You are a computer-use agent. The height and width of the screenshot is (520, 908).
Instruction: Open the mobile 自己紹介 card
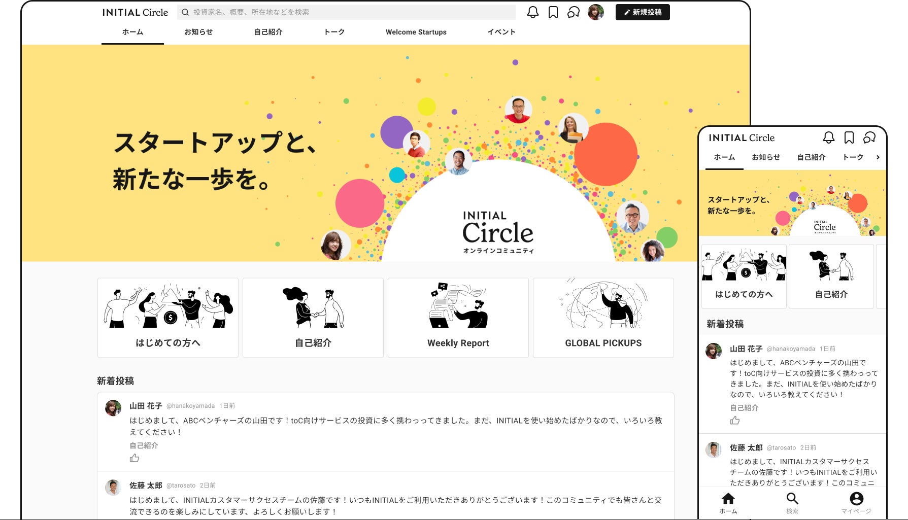coord(831,276)
